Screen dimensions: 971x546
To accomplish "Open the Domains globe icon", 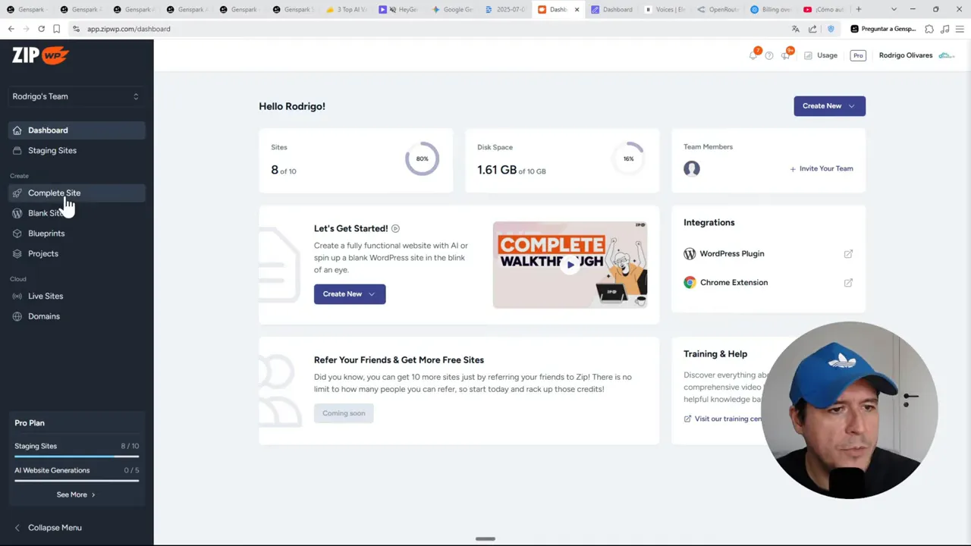I will click(17, 316).
